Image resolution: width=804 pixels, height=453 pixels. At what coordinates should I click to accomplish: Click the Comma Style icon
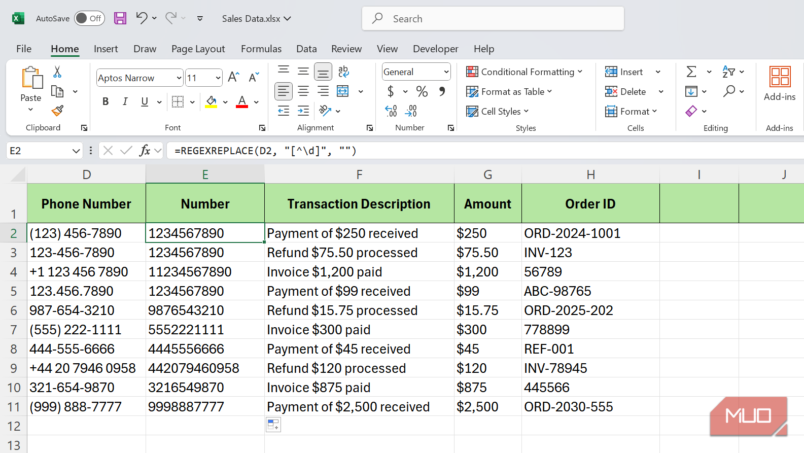[x=442, y=91]
